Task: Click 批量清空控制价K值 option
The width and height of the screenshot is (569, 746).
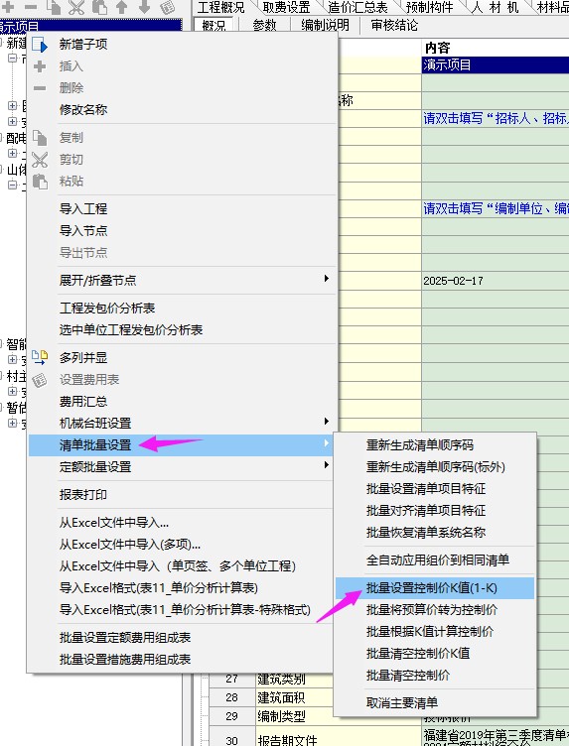Action: (x=418, y=653)
